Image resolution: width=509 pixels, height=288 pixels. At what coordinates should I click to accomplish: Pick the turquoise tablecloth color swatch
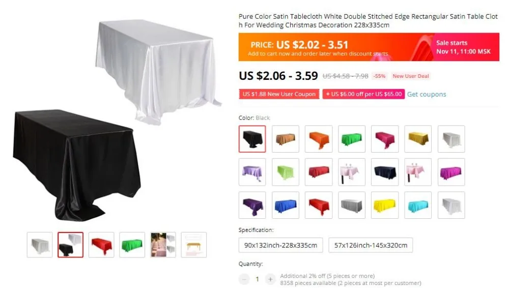418,205
